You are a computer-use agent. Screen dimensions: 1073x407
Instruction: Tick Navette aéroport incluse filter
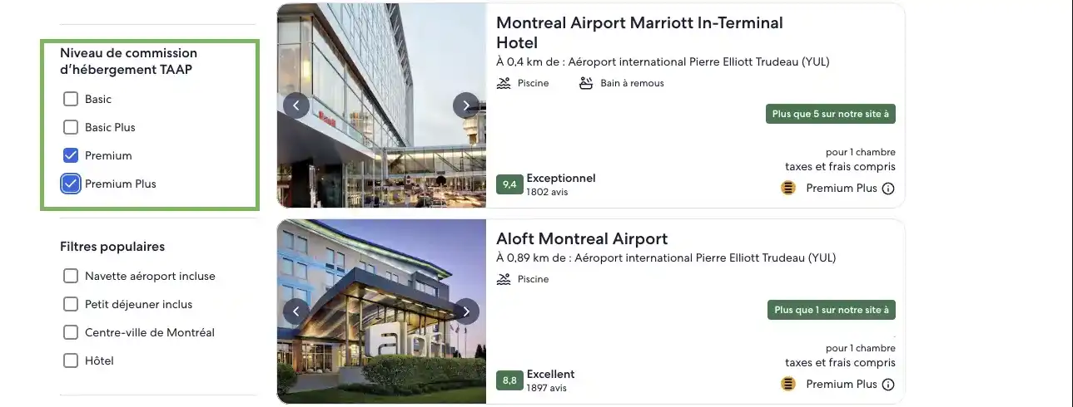coord(71,276)
